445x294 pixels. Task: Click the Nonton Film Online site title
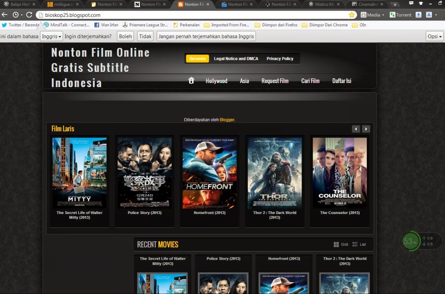(x=100, y=67)
